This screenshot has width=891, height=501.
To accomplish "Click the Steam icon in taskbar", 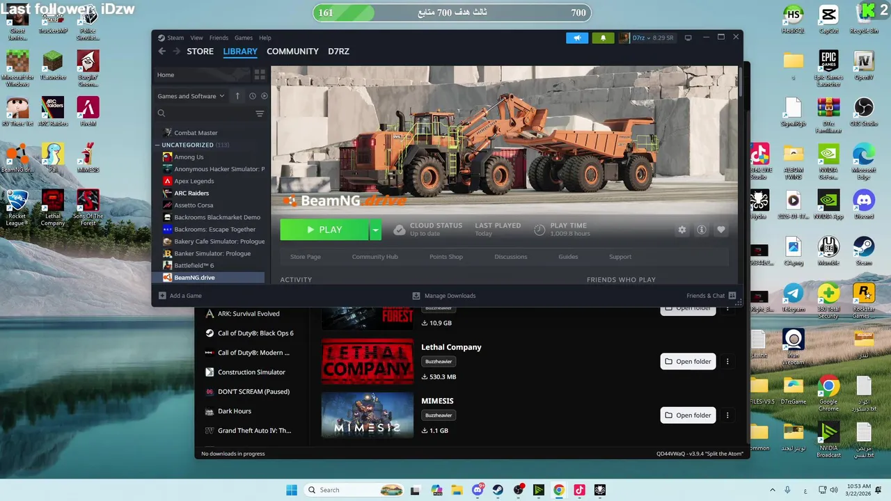I will (498, 490).
